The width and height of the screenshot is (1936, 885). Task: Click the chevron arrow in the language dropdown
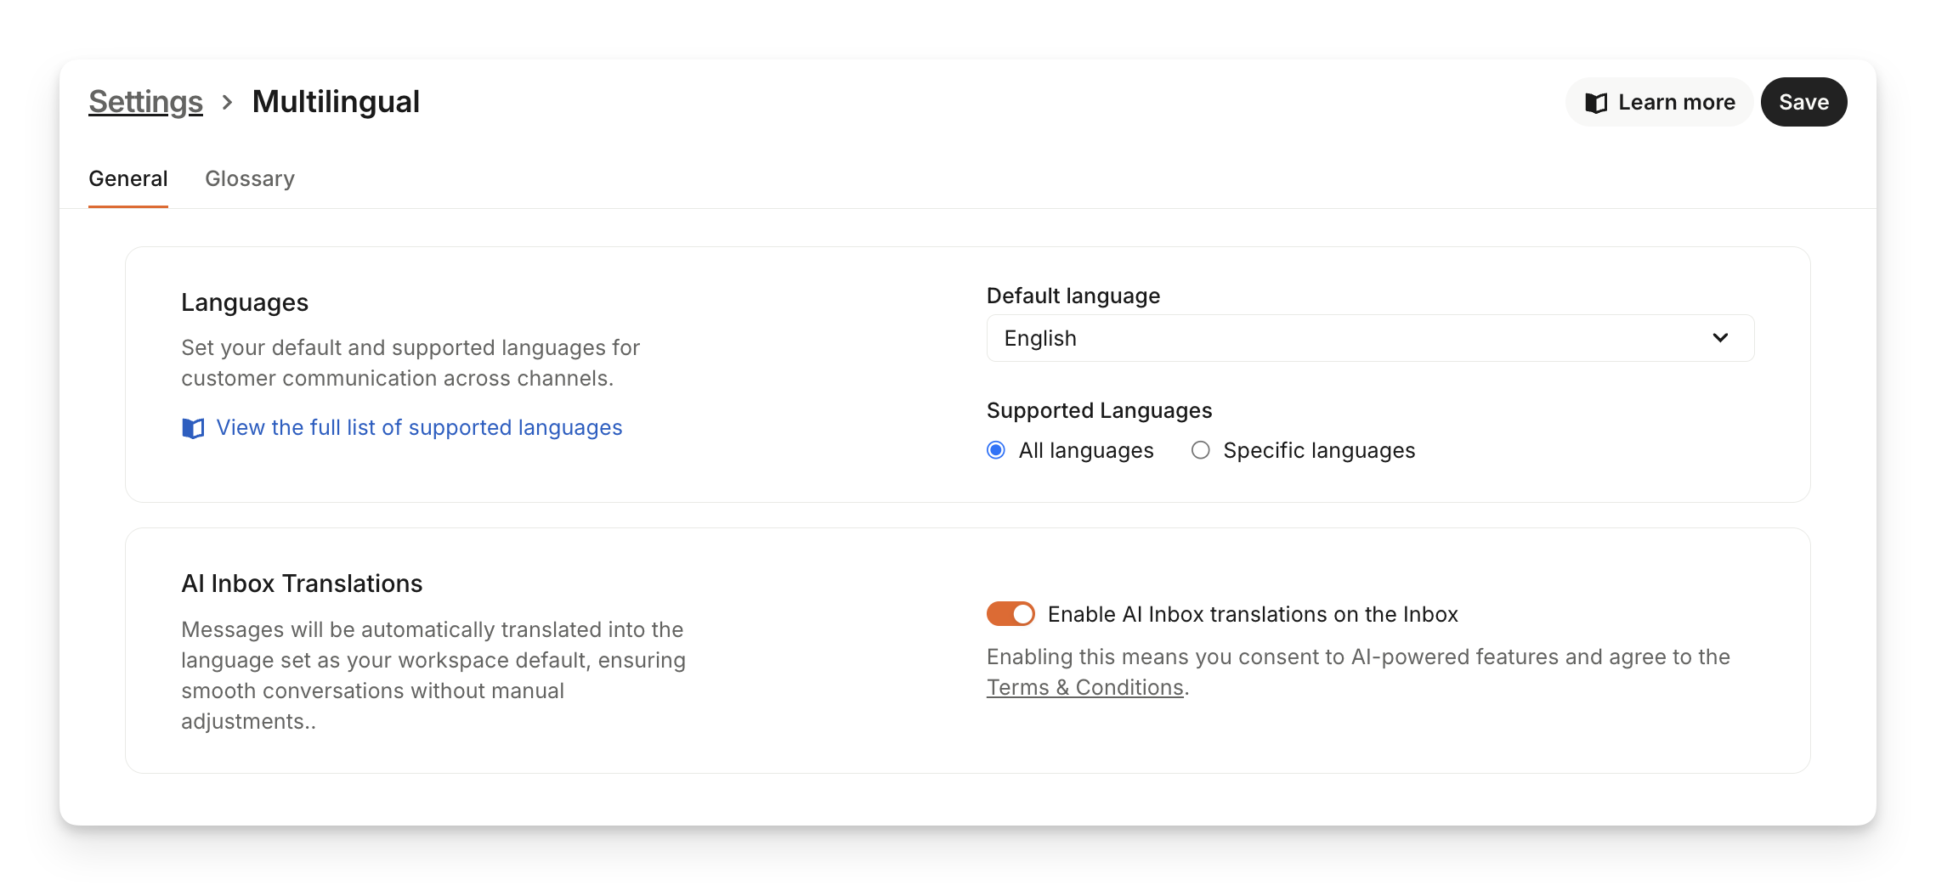click(x=1720, y=338)
